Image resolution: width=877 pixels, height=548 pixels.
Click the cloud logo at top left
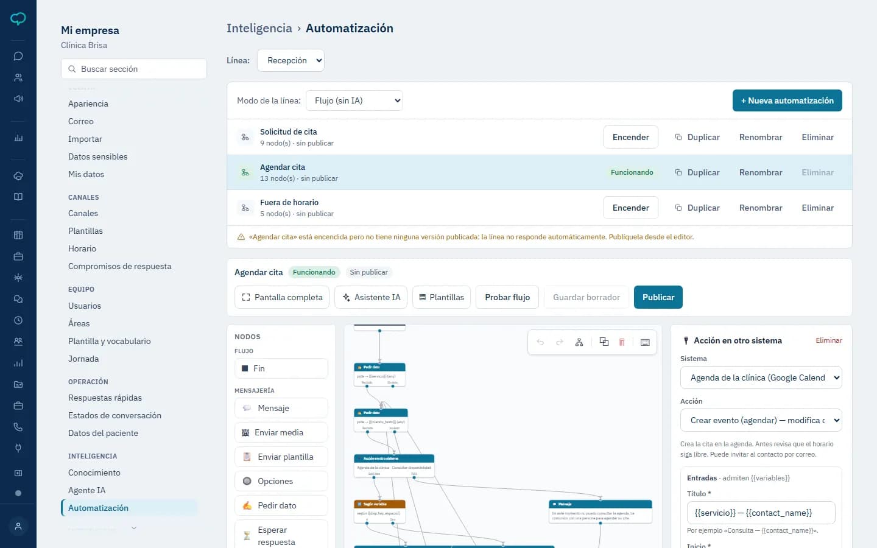(x=18, y=19)
